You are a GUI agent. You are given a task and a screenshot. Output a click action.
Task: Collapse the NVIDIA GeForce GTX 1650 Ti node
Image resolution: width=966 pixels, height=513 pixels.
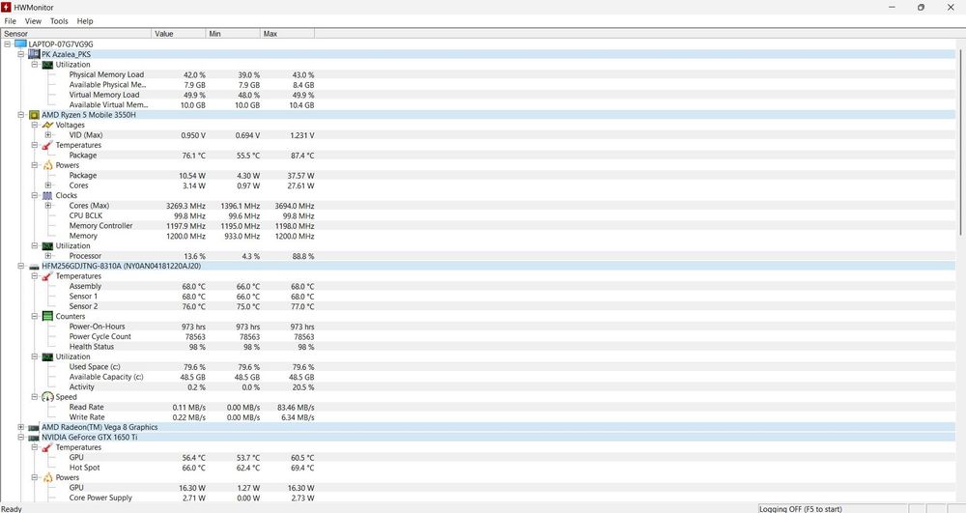tap(21, 438)
